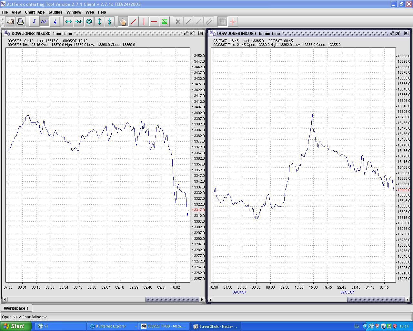Select the green Fibonacci lines tool

pos(165,22)
